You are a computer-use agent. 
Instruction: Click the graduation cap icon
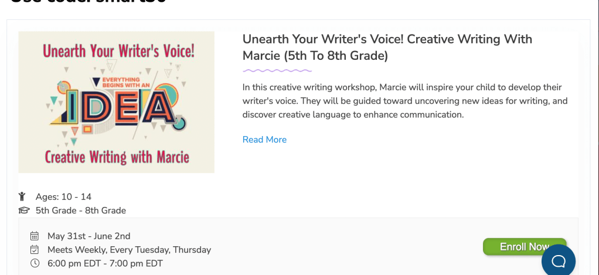click(23, 211)
